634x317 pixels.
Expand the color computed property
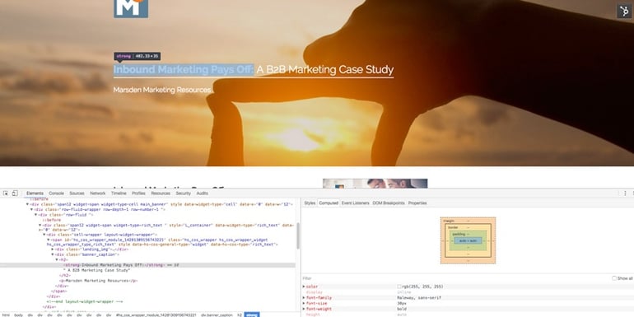point(304,287)
